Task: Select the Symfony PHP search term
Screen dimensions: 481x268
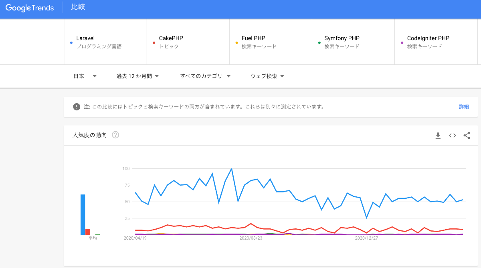Action: click(353, 42)
